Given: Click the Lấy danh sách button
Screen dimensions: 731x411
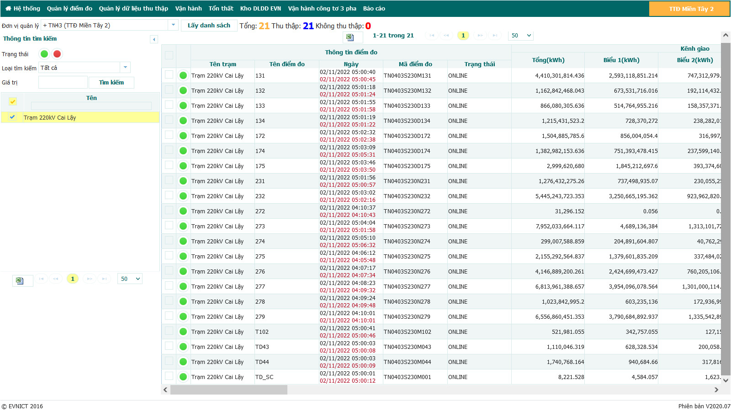Looking at the screenshot, I should click(209, 26).
